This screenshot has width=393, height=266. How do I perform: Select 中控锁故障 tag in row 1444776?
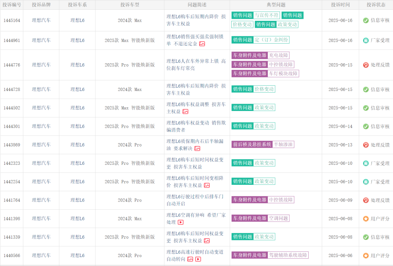tap(281, 64)
